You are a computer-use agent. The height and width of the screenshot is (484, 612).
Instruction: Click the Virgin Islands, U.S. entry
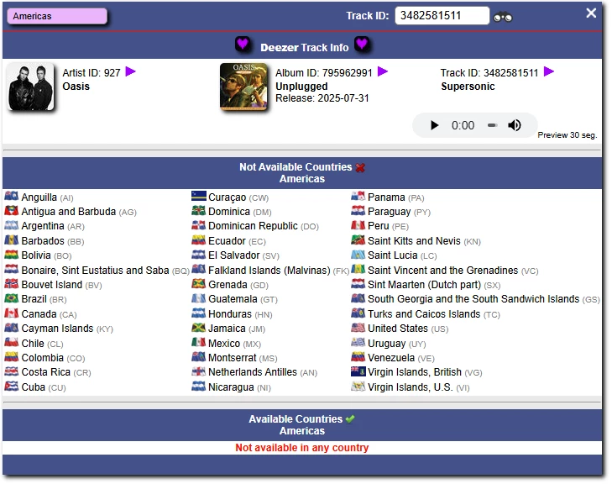tap(411, 387)
